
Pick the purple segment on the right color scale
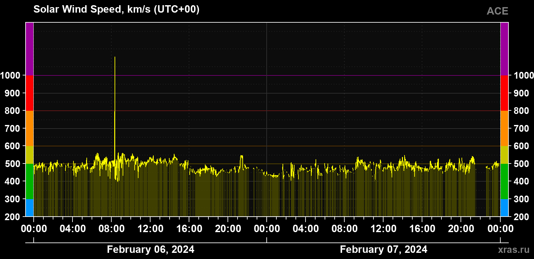(x=505, y=49)
